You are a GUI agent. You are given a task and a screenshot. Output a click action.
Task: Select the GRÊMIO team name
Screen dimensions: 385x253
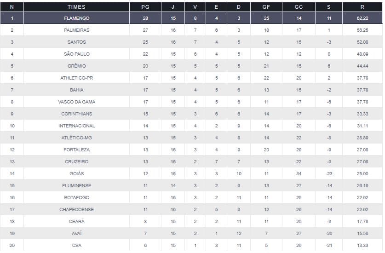[x=76, y=66]
